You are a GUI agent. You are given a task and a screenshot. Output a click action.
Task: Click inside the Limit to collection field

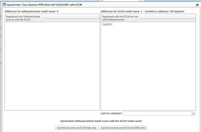157,113
